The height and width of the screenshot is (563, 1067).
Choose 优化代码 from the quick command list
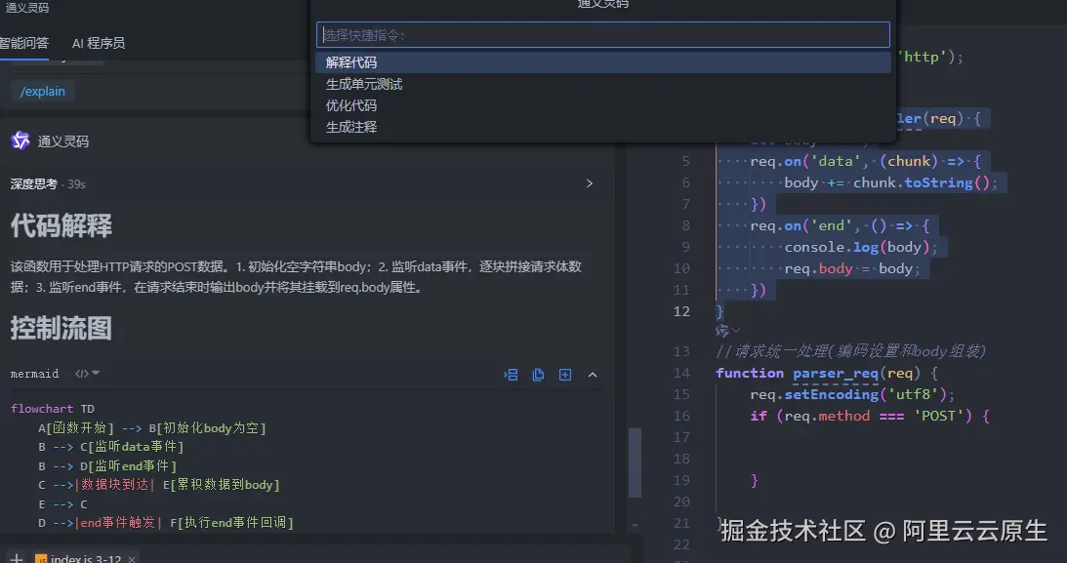click(603, 105)
